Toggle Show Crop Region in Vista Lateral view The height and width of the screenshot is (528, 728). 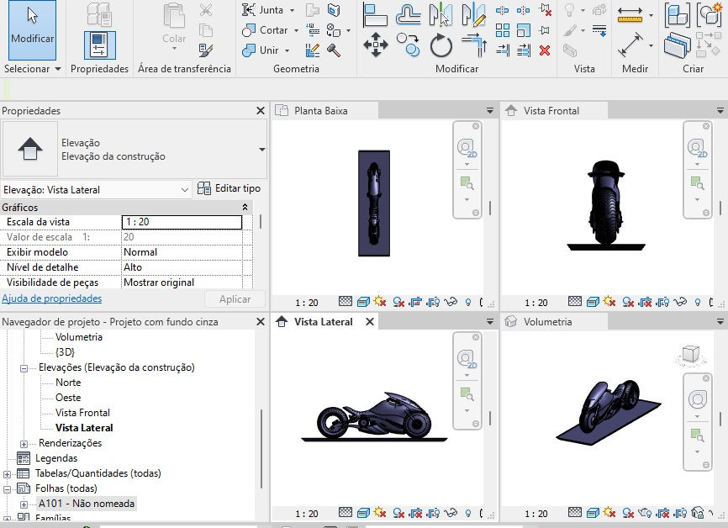point(433,514)
